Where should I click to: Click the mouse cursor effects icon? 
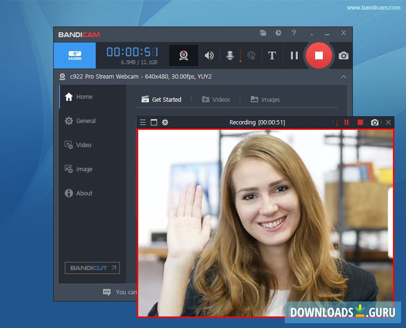[251, 55]
